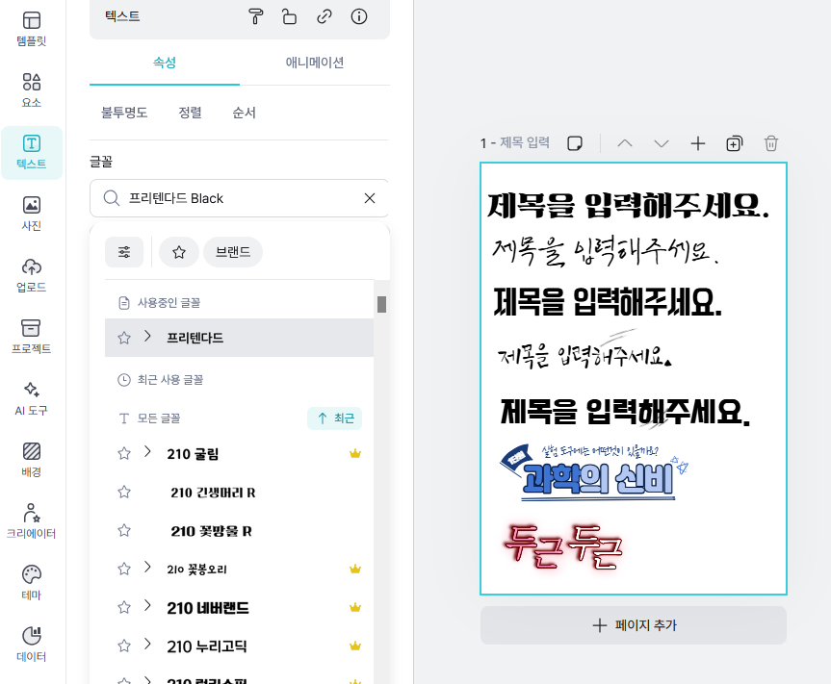The image size is (831, 684).
Task: Open the 정렬 menu item
Action: [190, 113]
